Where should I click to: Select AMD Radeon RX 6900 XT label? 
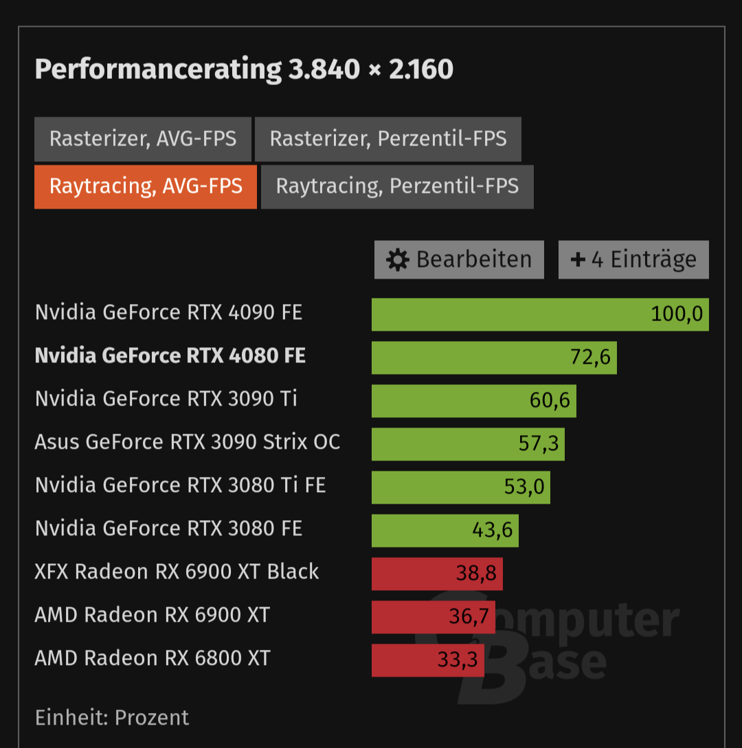point(153,615)
